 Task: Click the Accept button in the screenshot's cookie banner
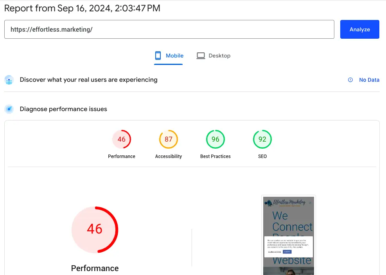287,252
